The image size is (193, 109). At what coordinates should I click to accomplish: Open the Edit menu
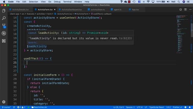pyautogui.click(x=24, y=2)
